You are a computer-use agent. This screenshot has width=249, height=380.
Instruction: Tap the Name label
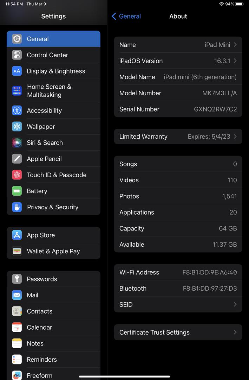[127, 45]
